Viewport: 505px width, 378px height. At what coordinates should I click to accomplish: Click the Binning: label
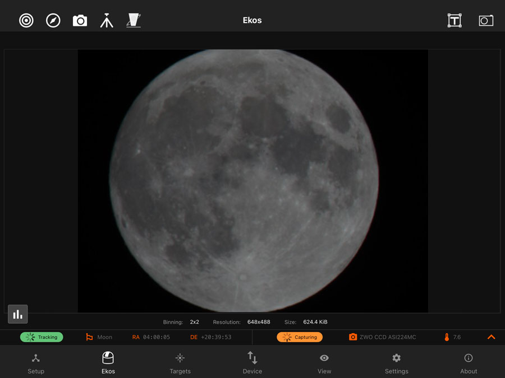click(x=173, y=322)
